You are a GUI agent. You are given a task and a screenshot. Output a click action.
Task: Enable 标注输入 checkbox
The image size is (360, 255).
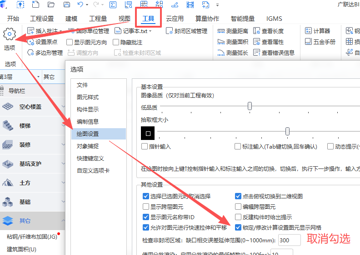coord(238,146)
